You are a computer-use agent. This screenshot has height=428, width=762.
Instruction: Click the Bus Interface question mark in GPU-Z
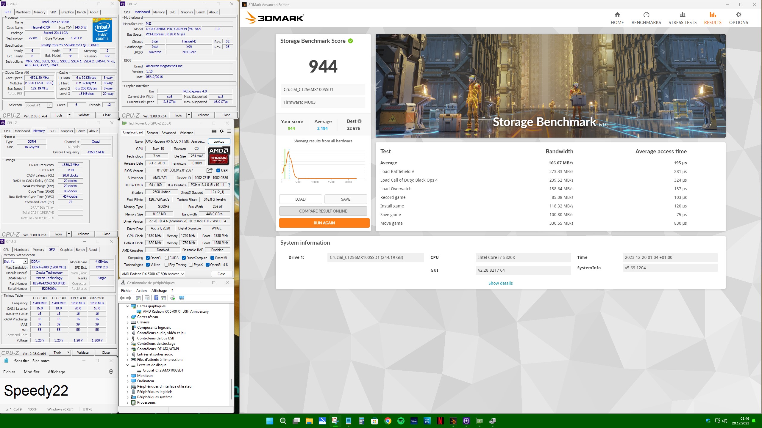[x=229, y=185]
